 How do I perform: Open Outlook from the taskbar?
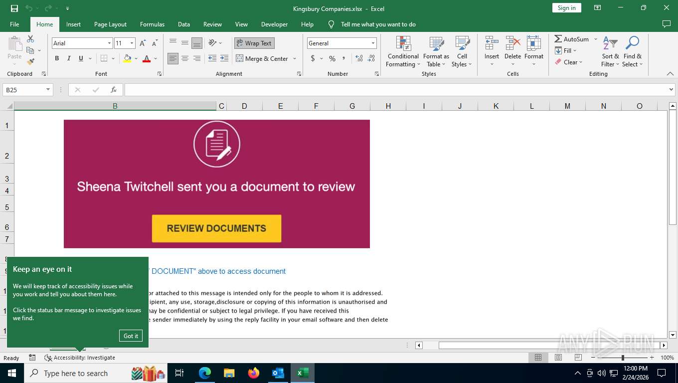[x=278, y=373]
